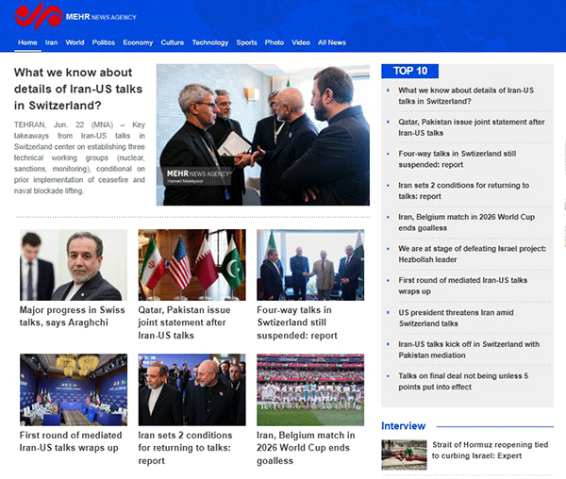
Task: Open headline 'What we know about details of Iran-US talks'
Action: (78, 89)
